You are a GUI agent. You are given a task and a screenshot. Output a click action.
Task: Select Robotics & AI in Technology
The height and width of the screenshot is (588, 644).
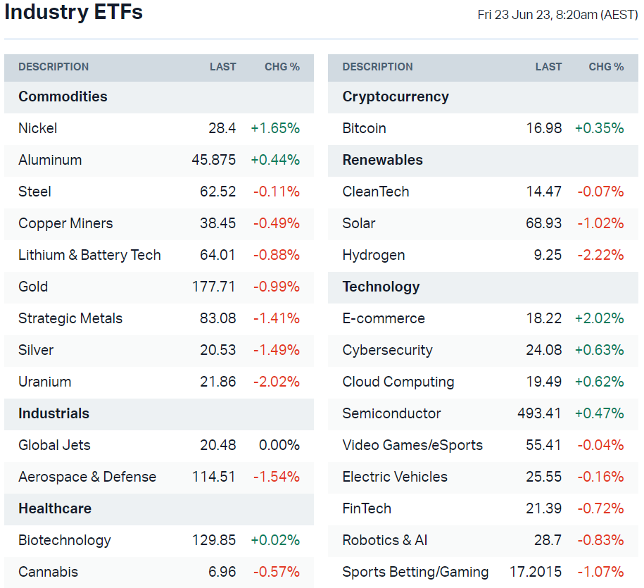tap(384, 540)
